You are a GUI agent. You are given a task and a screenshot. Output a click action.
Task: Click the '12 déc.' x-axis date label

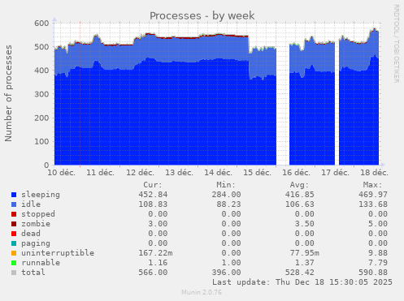pyautogui.click(x=140, y=173)
